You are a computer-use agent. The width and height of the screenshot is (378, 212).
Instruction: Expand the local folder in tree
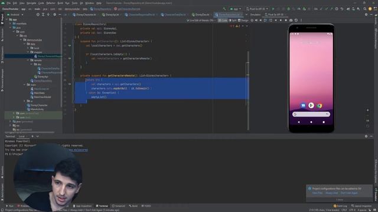point(28,48)
